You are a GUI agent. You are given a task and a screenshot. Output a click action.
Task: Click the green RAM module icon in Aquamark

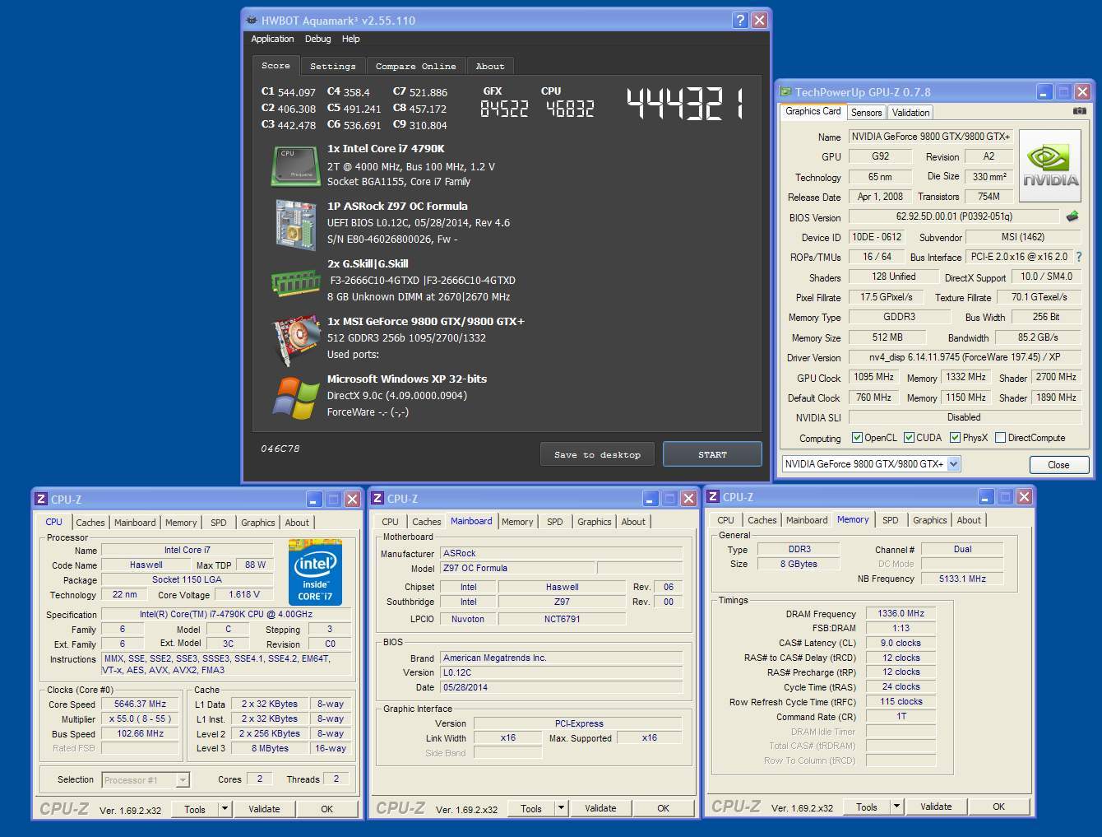pos(295,282)
